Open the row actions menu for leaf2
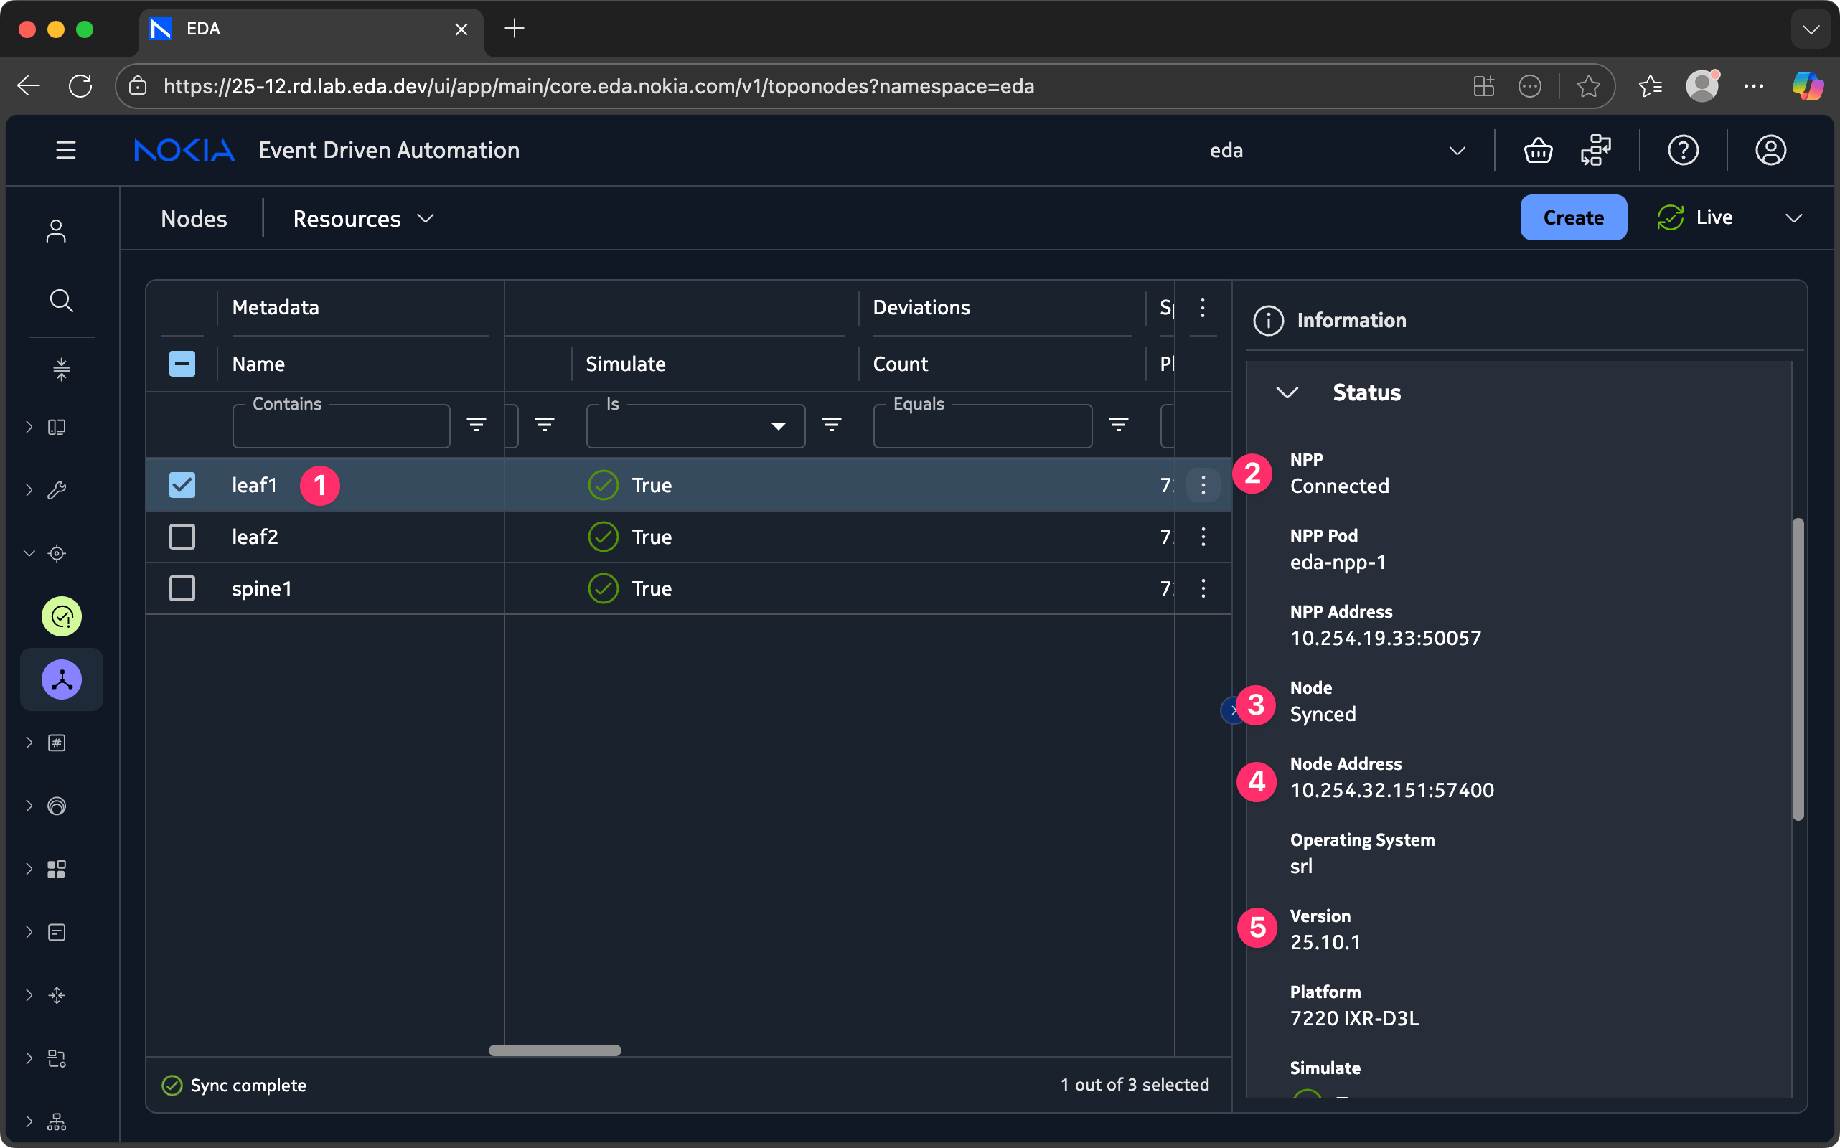Image resolution: width=1840 pixels, height=1148 pixels. (x=1203, y=537)
